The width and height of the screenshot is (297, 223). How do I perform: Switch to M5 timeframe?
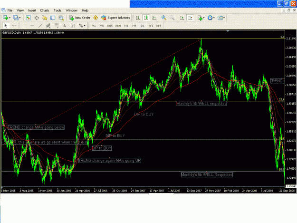(102, 26)
